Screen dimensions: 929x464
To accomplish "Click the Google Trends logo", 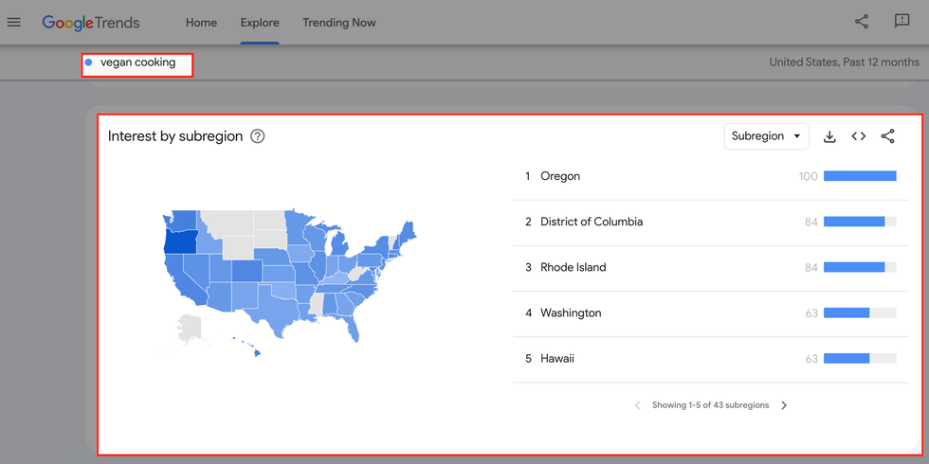I will (91, 22).
